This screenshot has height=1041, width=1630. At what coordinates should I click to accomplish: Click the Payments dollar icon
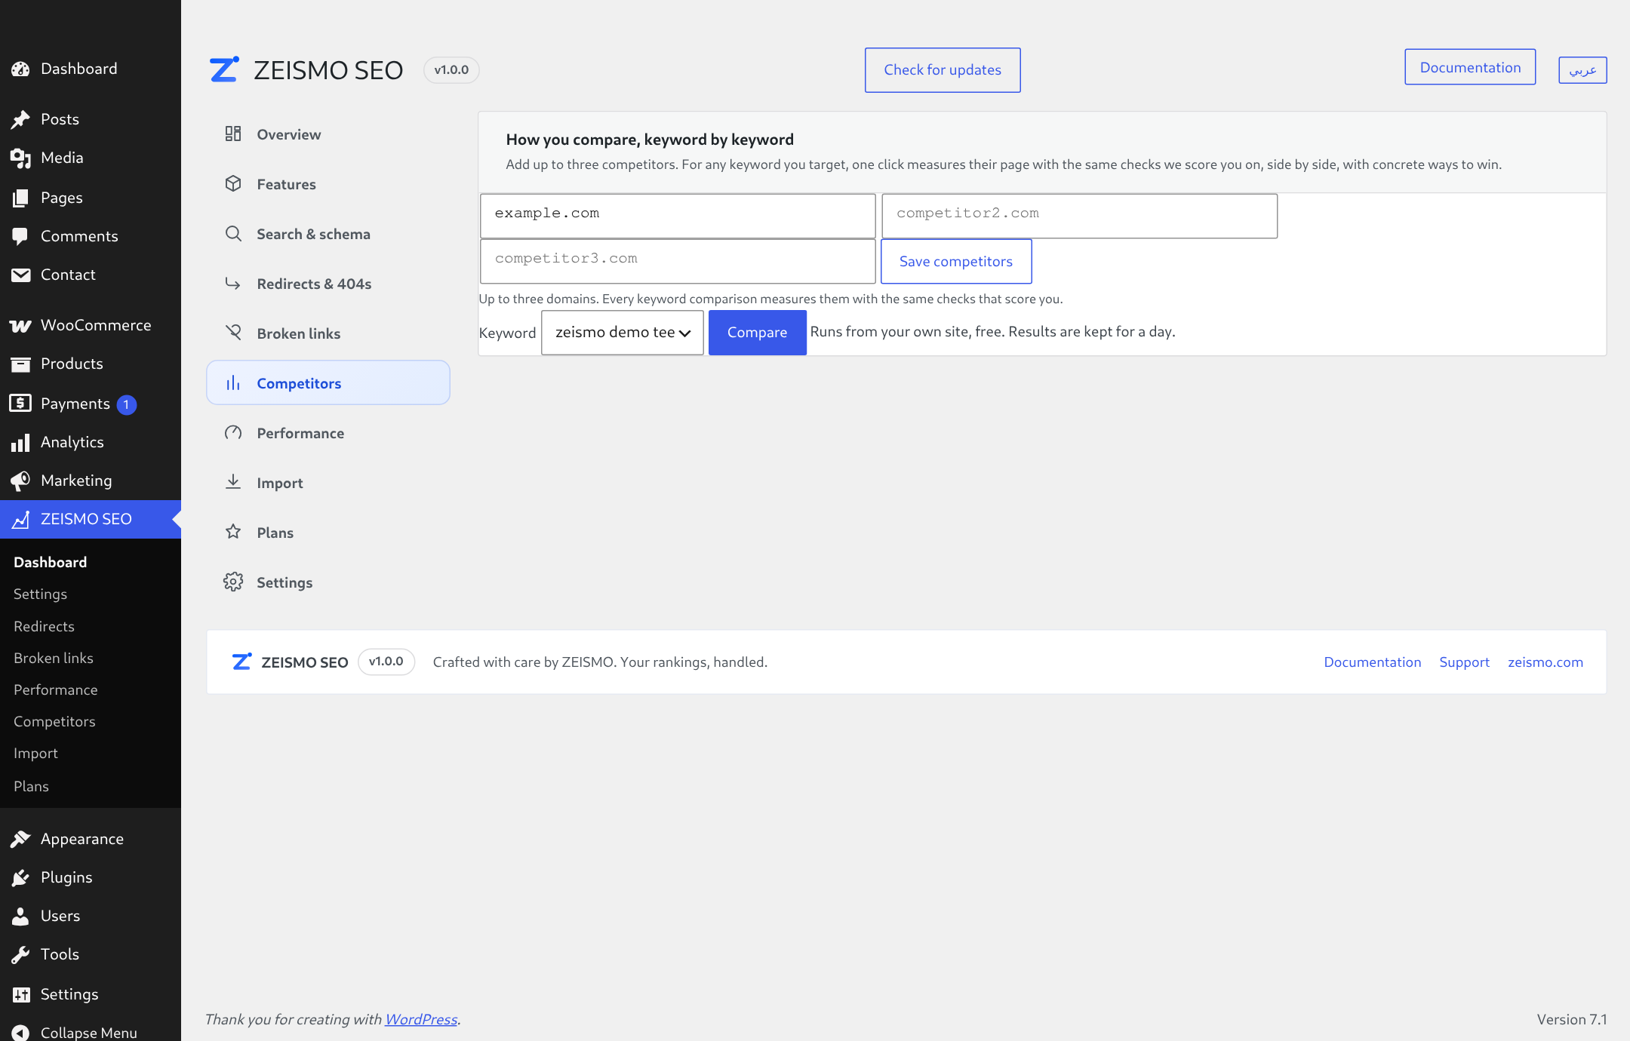click(20, 404)
